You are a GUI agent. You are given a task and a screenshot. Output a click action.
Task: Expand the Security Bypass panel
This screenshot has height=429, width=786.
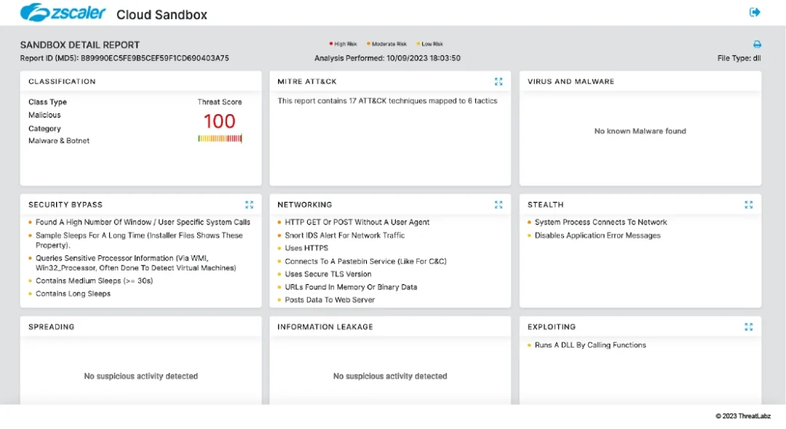[250, 205]
